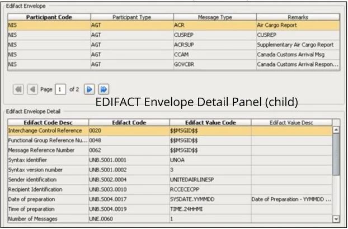Viewport: 348px width, 229px height.
Task: Sort by Edifact Code Desc column header
Action: (x=48, y=122)
